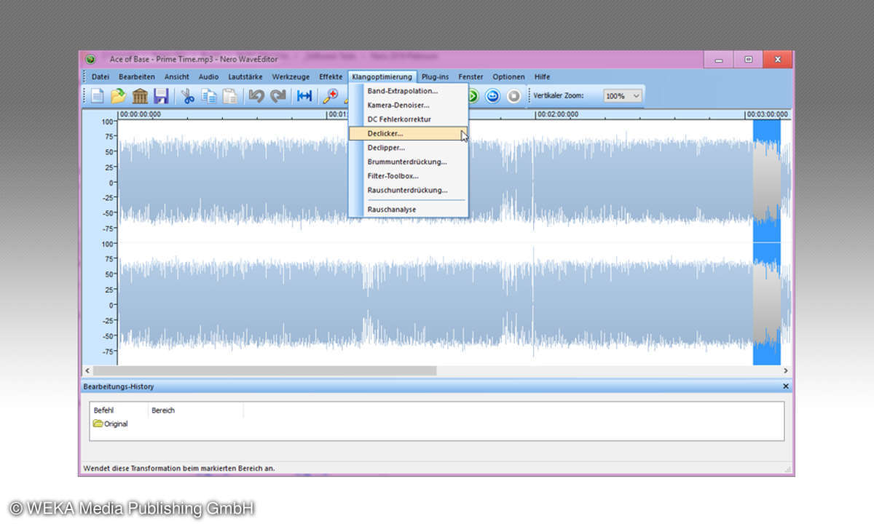Image resolution: width=874 pixels, height=524 pixels.
Task: Open the Effekte menu
Action: pyautogui.click(x=331, y=76)
